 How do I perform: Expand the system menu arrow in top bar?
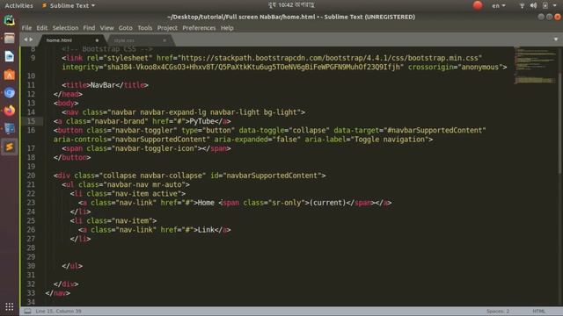coord(555,6)
